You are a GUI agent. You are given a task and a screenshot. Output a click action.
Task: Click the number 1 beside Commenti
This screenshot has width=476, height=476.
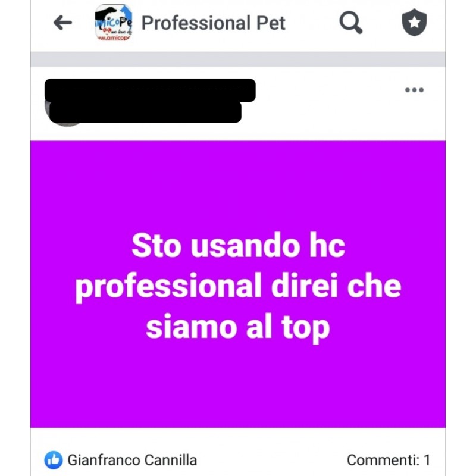point(427,460)
